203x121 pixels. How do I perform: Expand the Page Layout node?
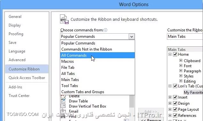[170, 109]
